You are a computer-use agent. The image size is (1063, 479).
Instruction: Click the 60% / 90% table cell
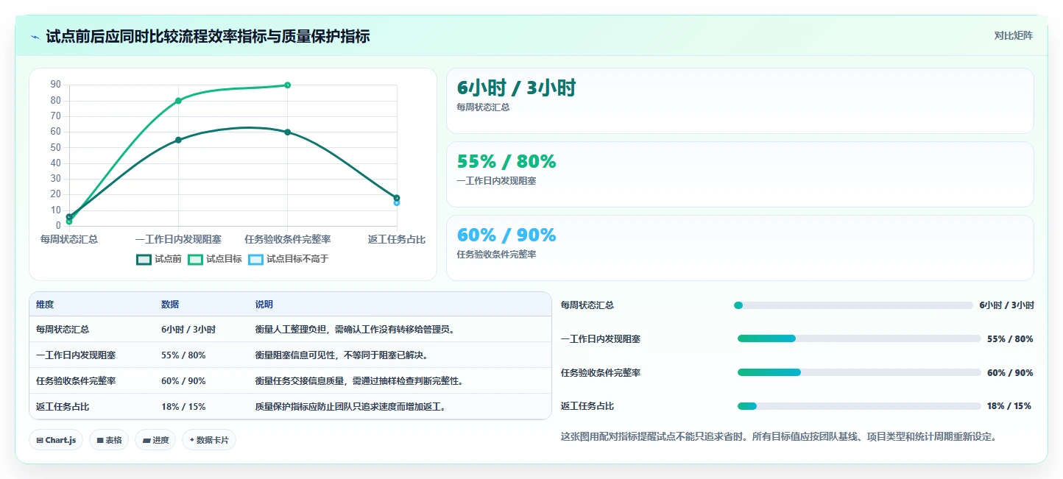coord(183,381)
